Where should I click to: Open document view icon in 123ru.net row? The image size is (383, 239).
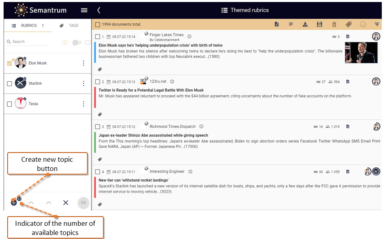[x=348, y=82]
